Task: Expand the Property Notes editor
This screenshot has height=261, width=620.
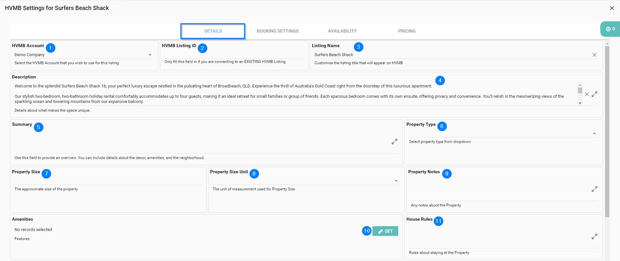Action: (594, 189)
